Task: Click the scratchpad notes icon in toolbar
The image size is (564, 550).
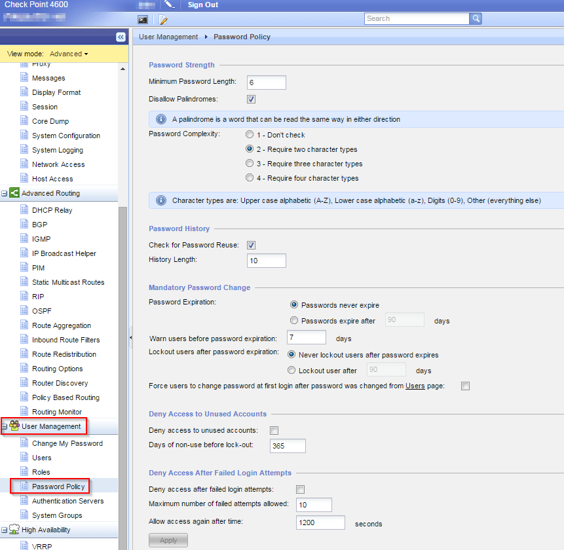Action: (x=163, y=20)
